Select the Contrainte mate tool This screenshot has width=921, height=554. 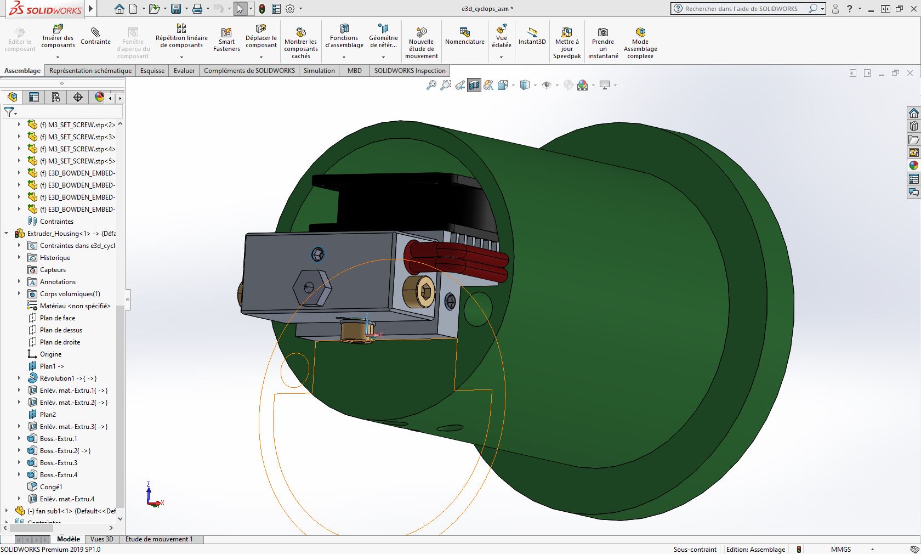point(95,36)
